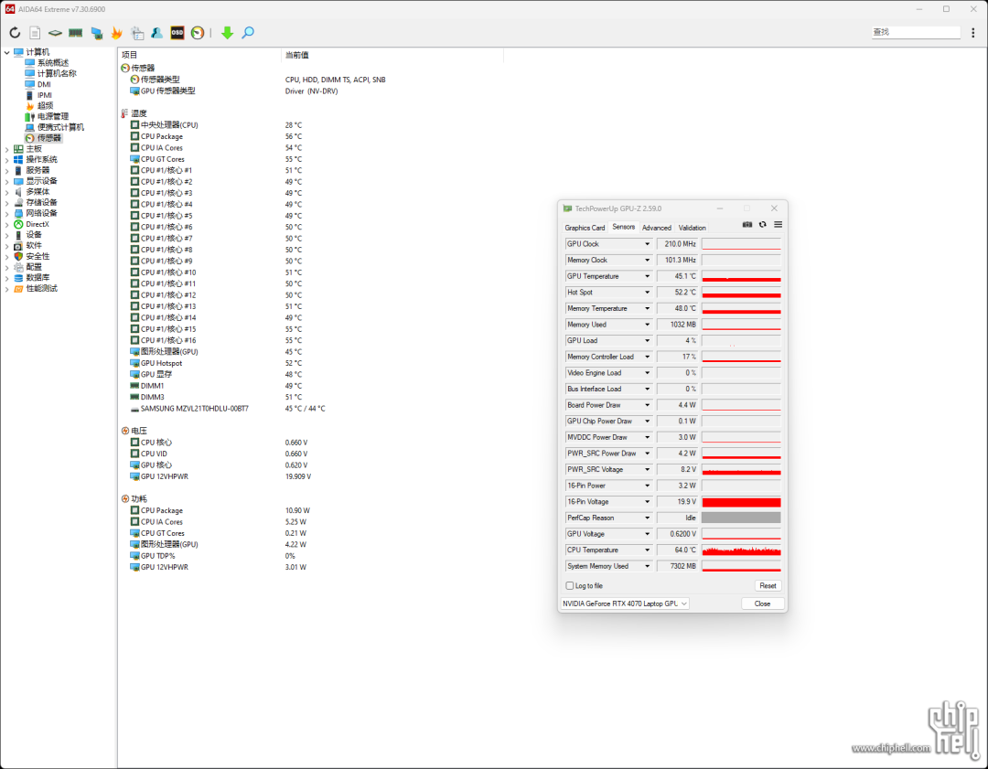Image resolution: width=988 pixels, height=769 pixels.
Task: Click the Reset button in GPU-Z
Action: (768, 586)
